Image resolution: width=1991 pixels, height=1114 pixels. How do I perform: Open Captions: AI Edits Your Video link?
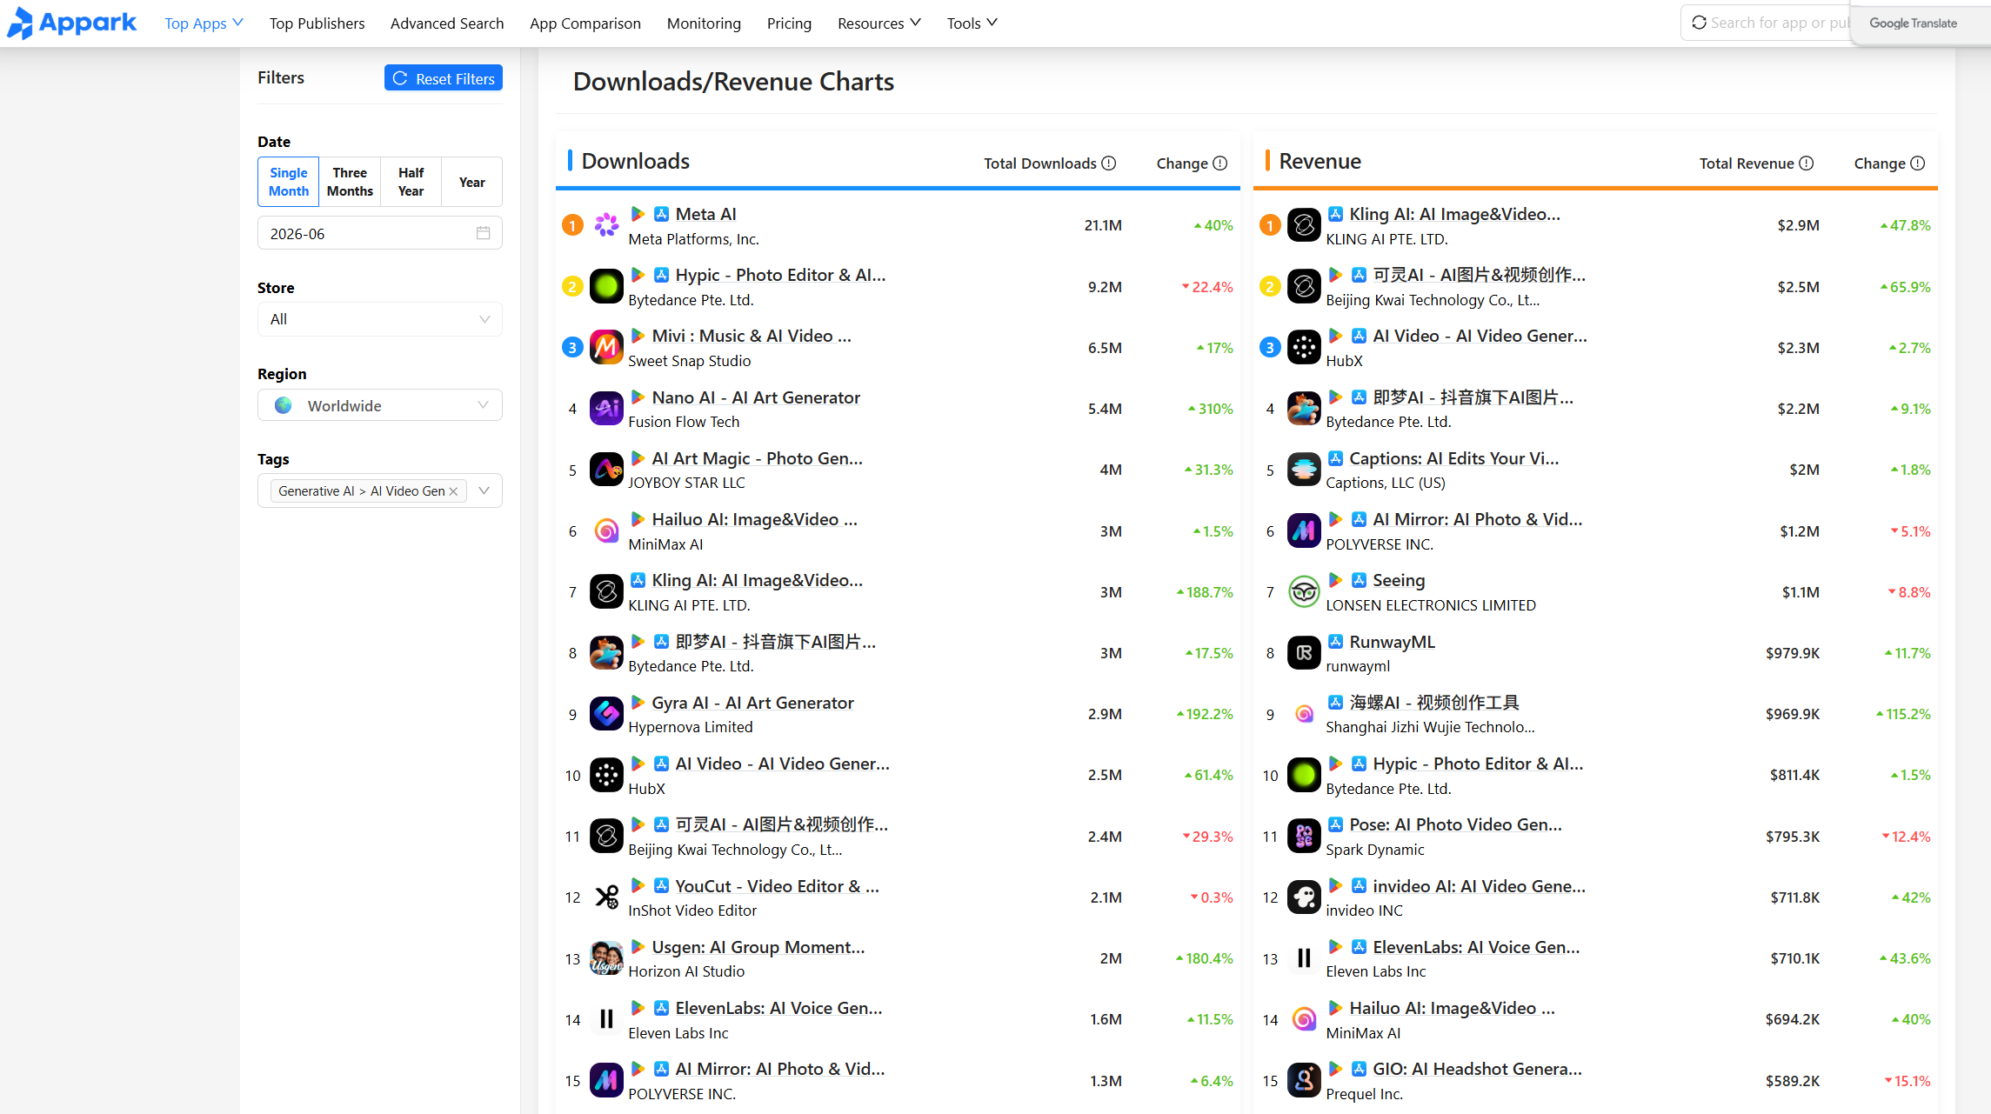1454,458
